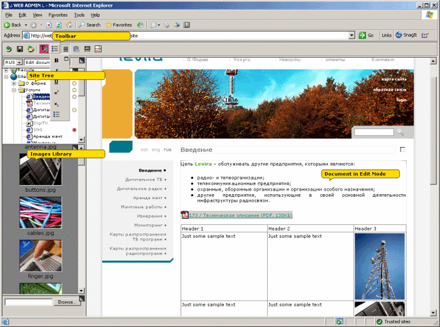Toggle the checkbox beside the Введение title
Screen dimensions: 440x327
point(402,149)
